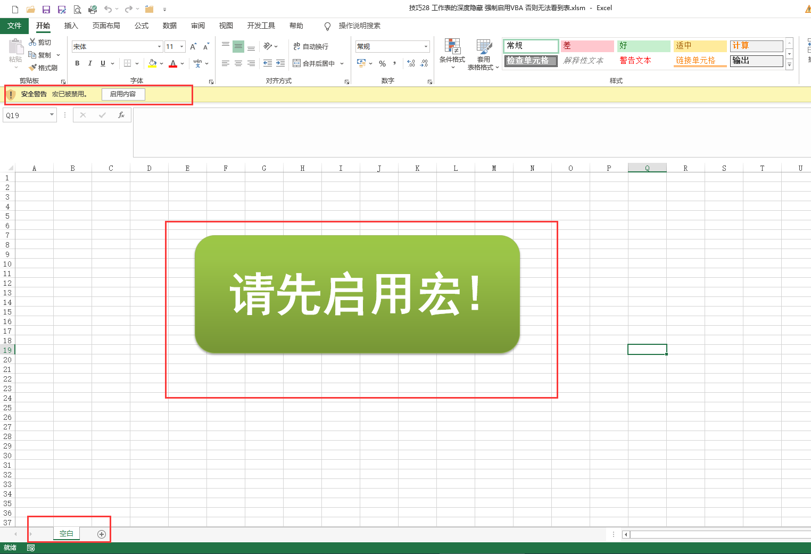Switch to the 页面布局 tab
The image size is (811, 554).
106,26
